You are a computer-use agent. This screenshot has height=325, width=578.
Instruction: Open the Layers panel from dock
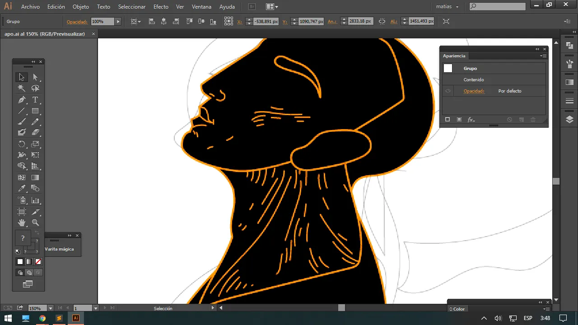point(569,120)
